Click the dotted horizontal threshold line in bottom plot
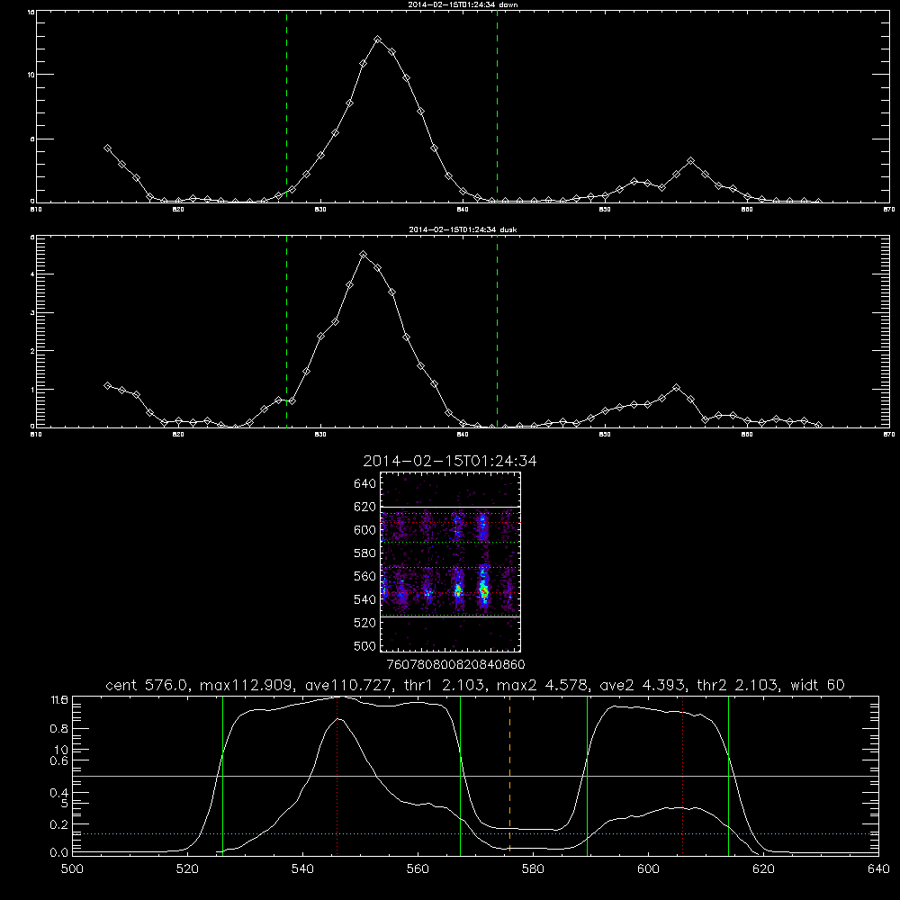 point(476,833)
